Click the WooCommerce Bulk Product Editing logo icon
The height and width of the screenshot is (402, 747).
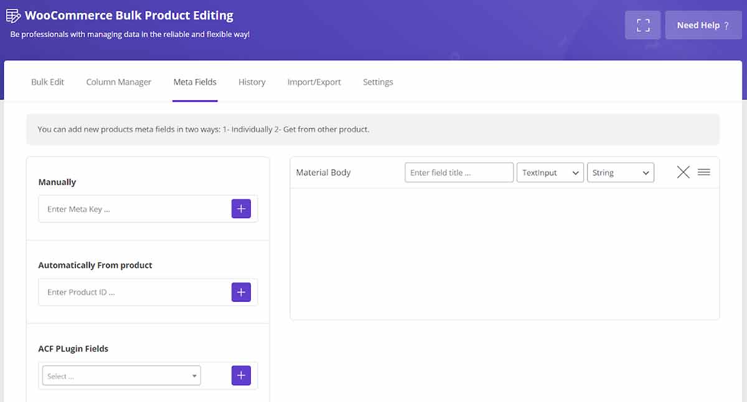click(x=14, y=16)
